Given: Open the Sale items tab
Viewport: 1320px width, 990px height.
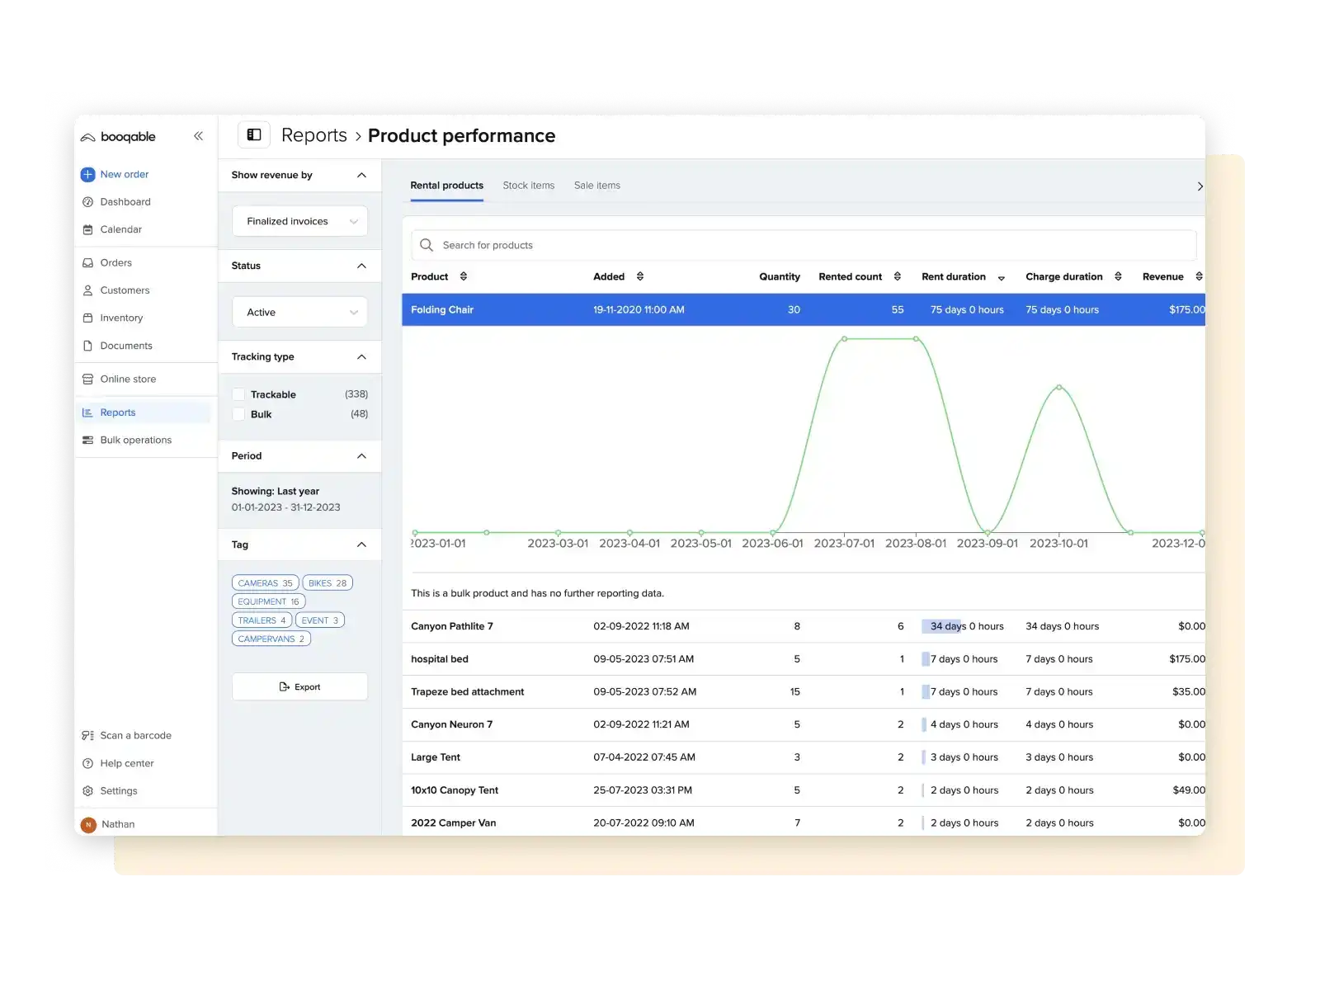Looking at the screenshot, I should pos(596,185).
